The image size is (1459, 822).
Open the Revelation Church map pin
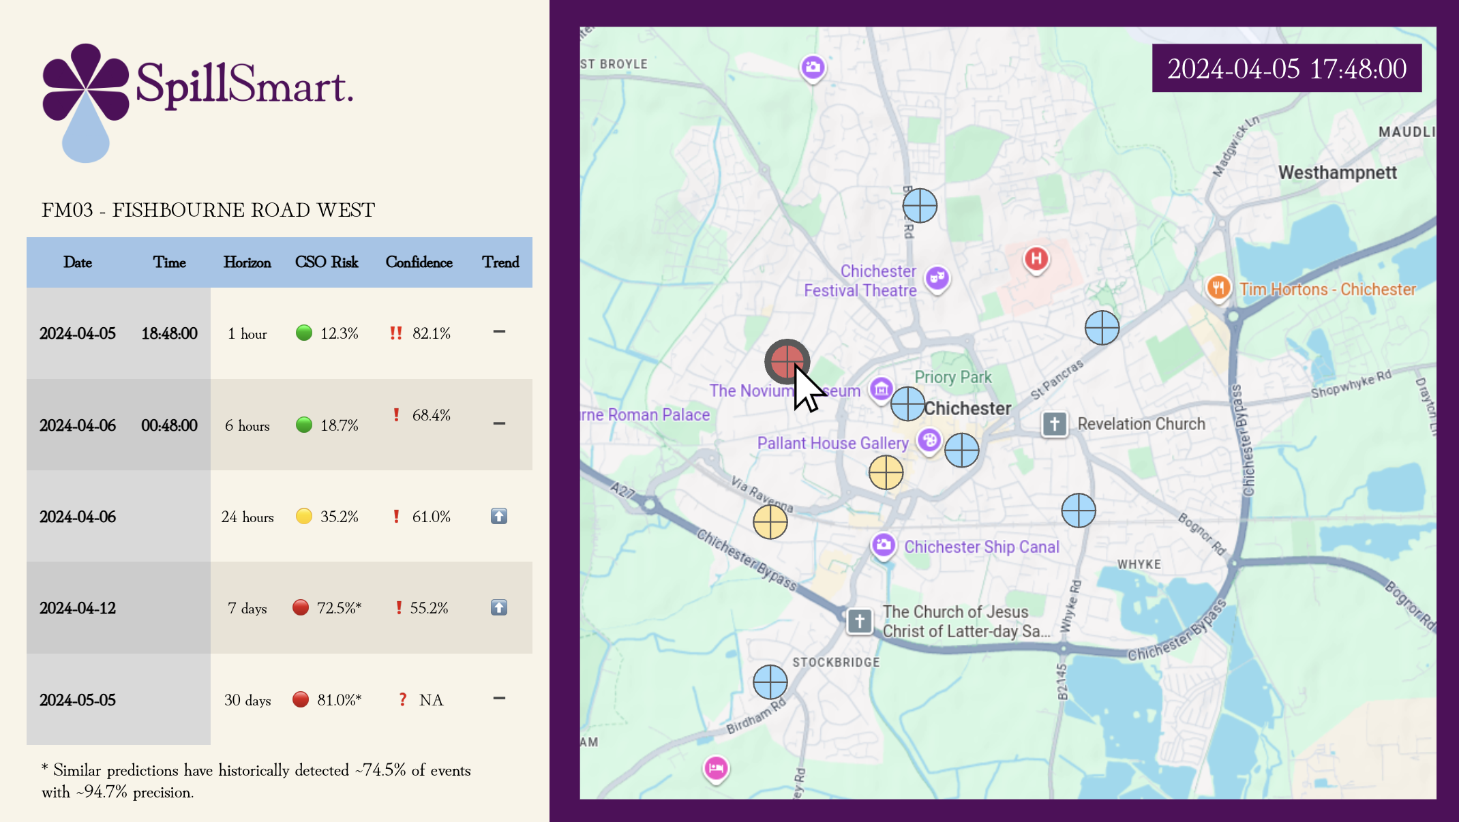tap(1054, 424)
